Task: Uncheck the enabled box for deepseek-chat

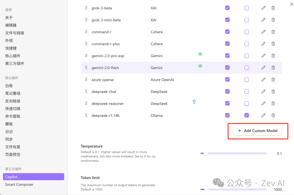Action: [227, 92]
